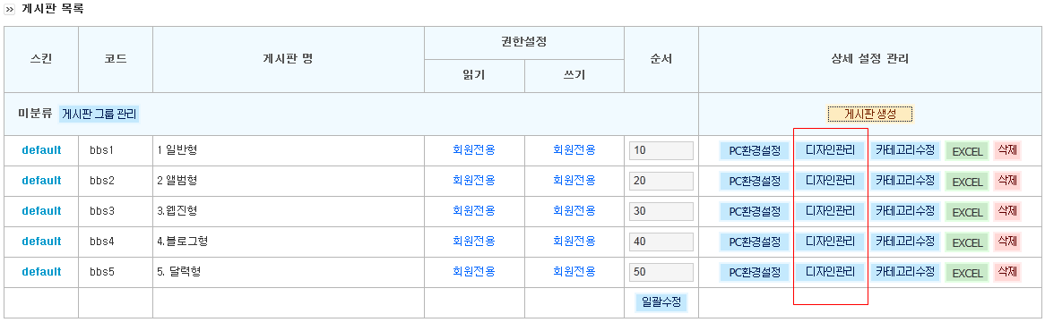
Task: Open 디자인관리 for bbs2 앨범형 board
Action: (x=831, y=181)
